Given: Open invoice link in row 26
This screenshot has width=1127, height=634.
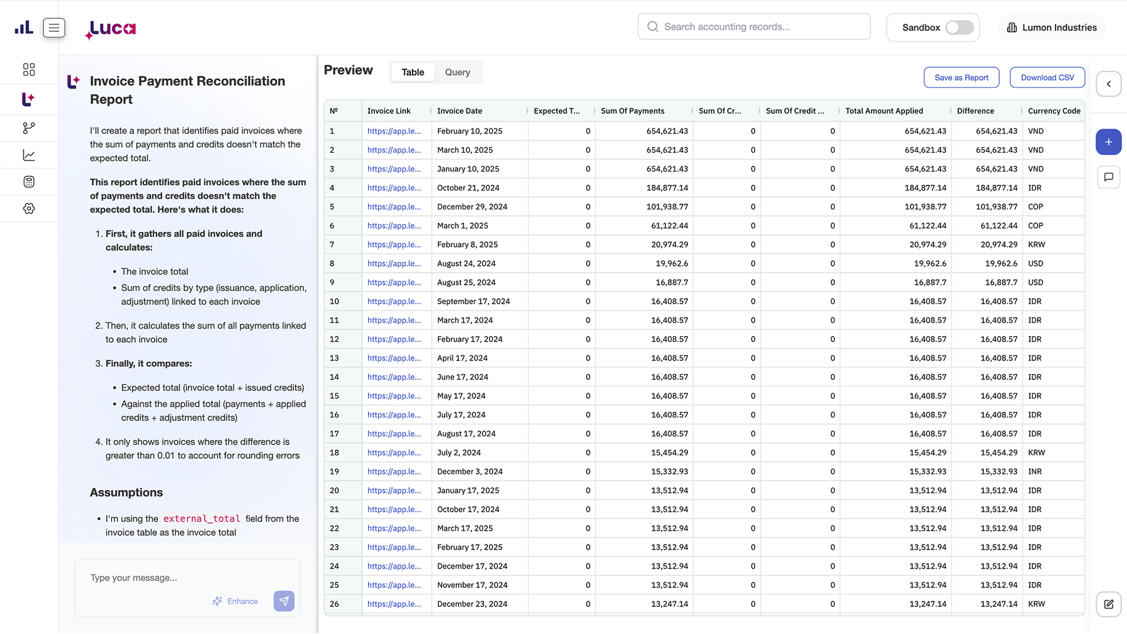Looking at the screenshot, I should click(x=394, y=604).
